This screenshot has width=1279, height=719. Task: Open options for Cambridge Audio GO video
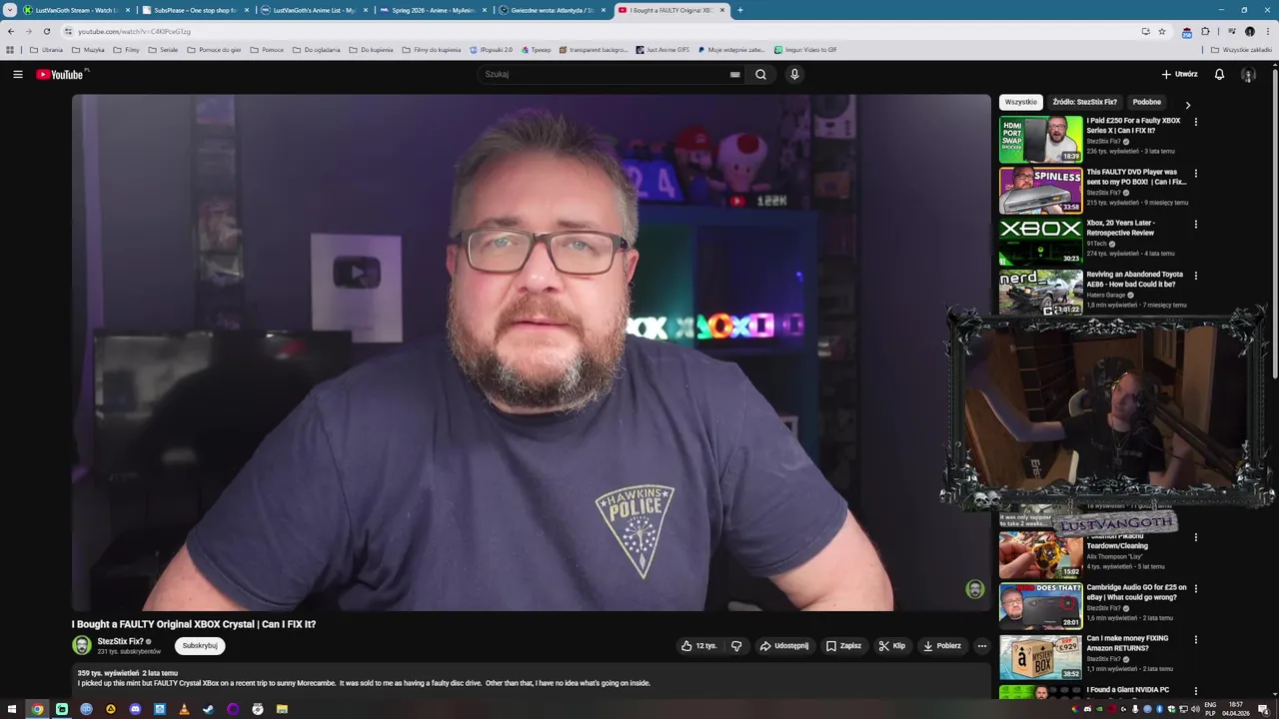tap(1195, 588)
